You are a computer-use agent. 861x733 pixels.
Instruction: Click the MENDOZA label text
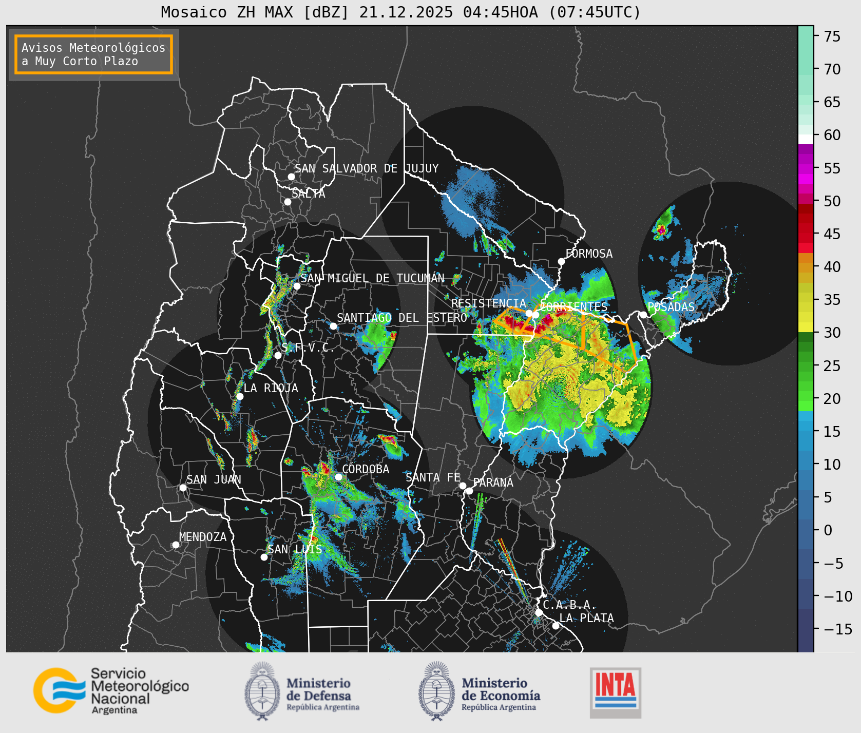[203, 537]
